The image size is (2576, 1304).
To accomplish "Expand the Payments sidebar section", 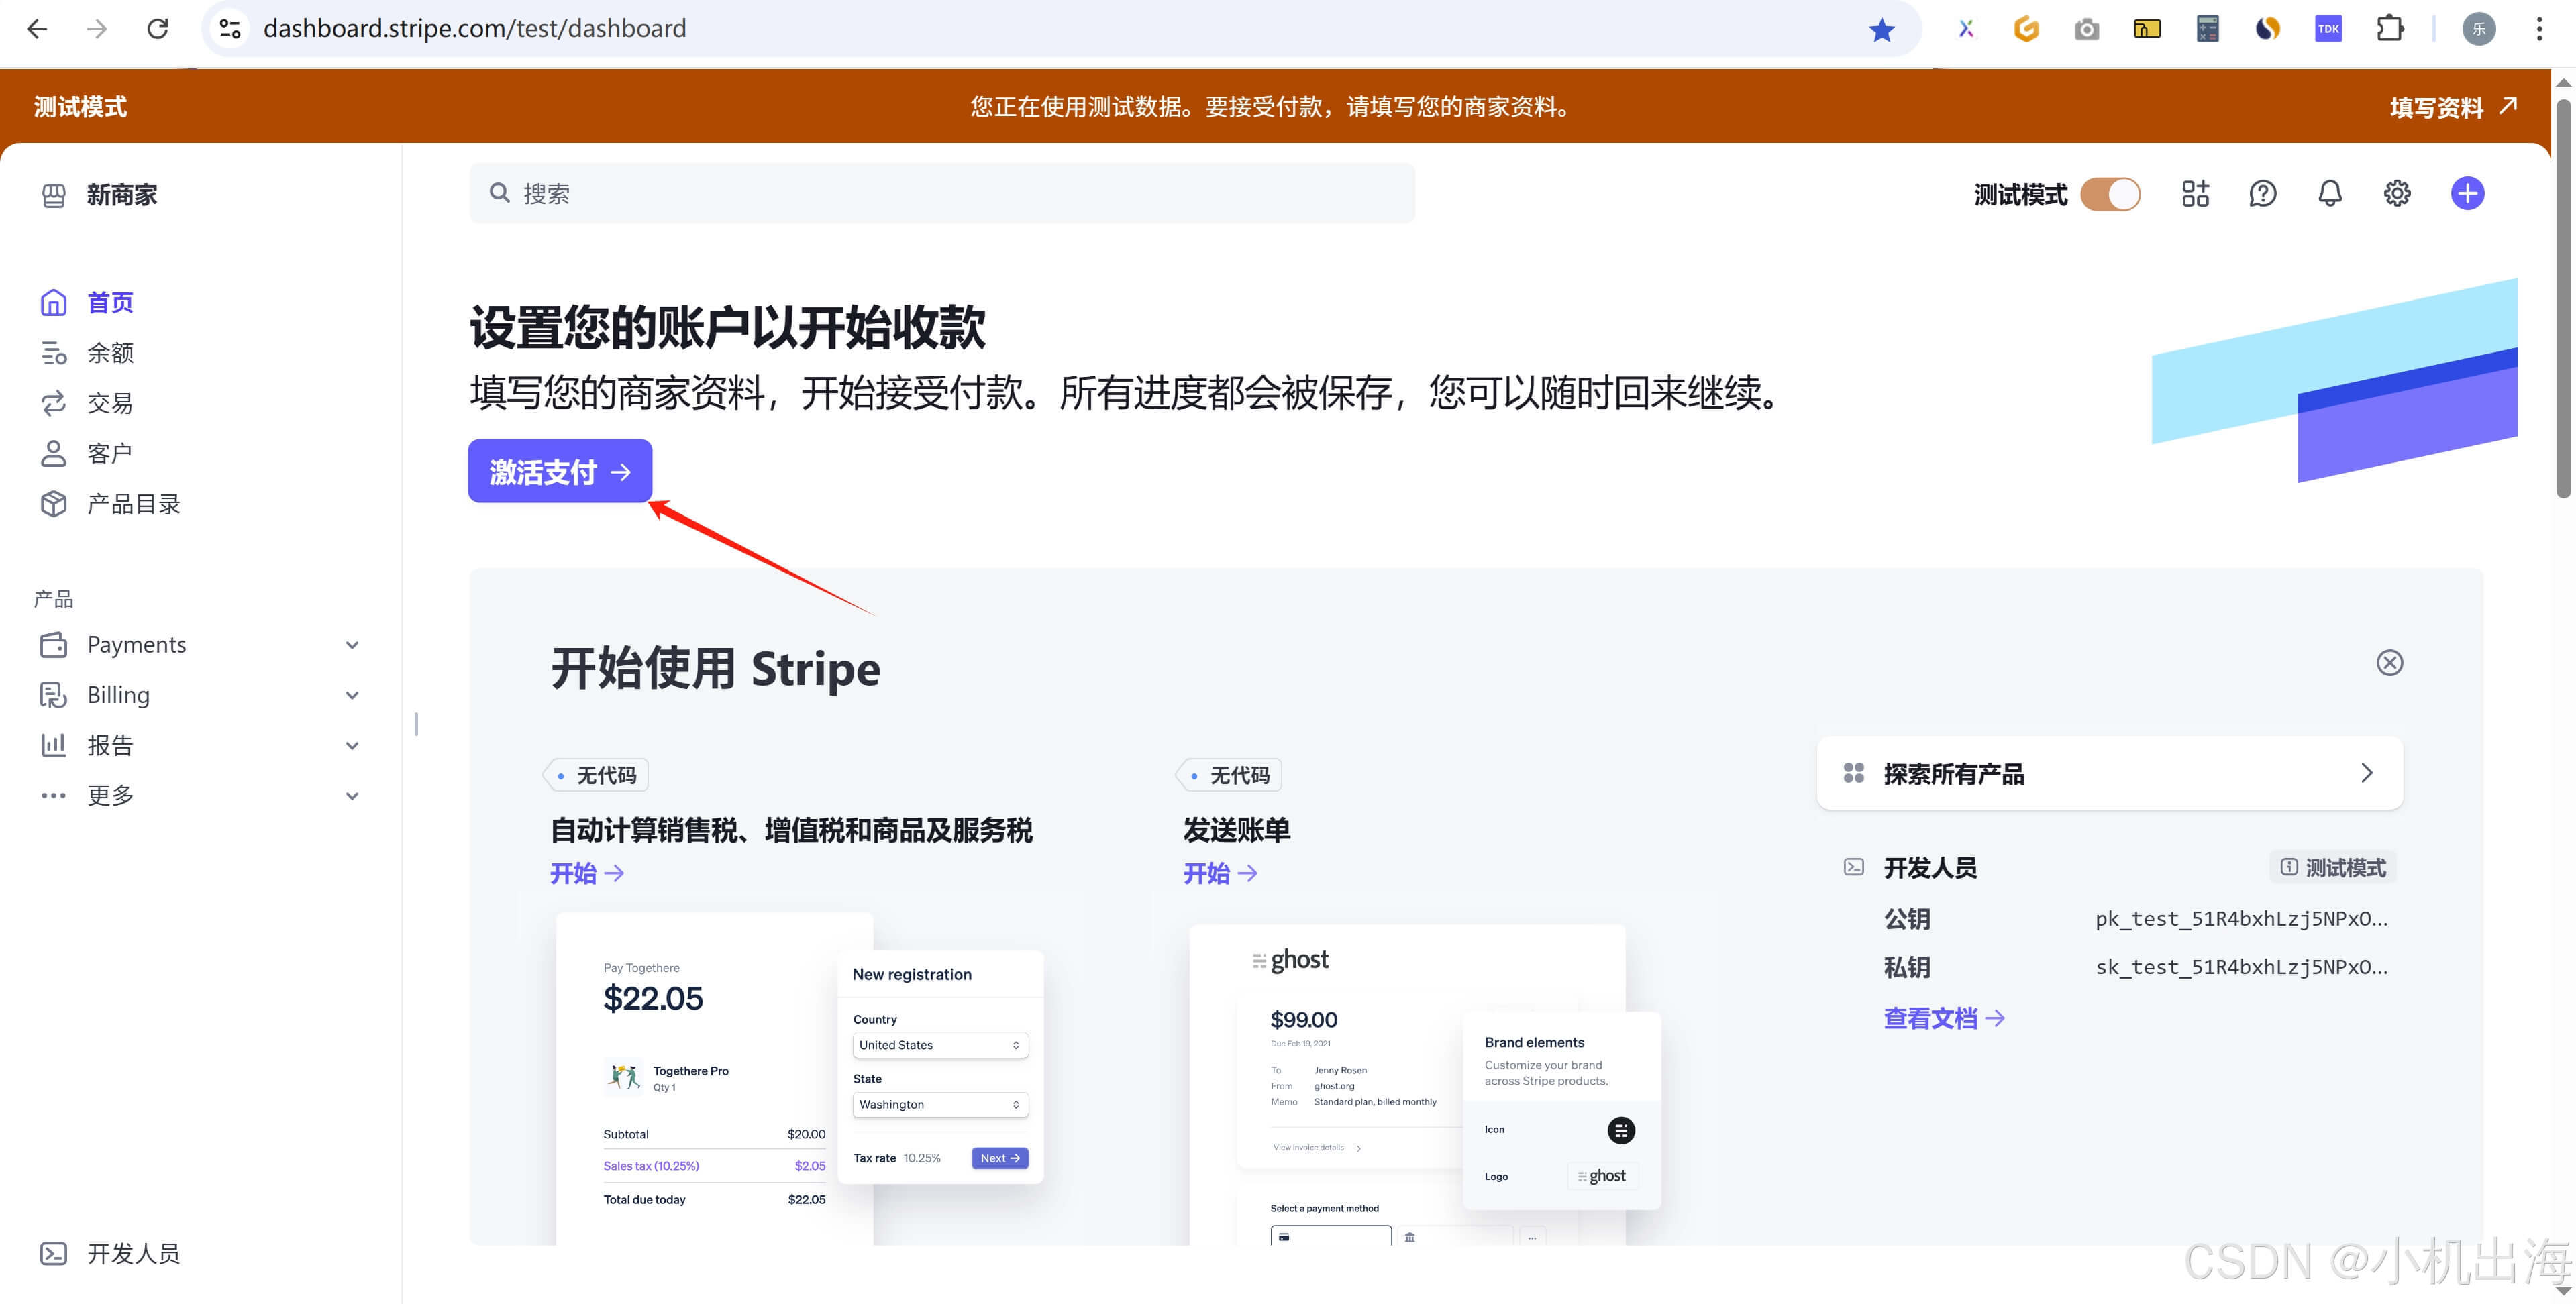I will (352, 645).
